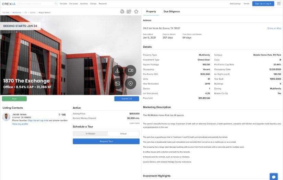Open For Sale menu

[x=63, y=4]
